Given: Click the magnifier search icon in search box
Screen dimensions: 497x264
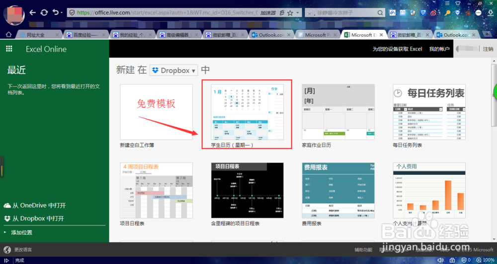Looking at the screenshot, I should (381, 13).
